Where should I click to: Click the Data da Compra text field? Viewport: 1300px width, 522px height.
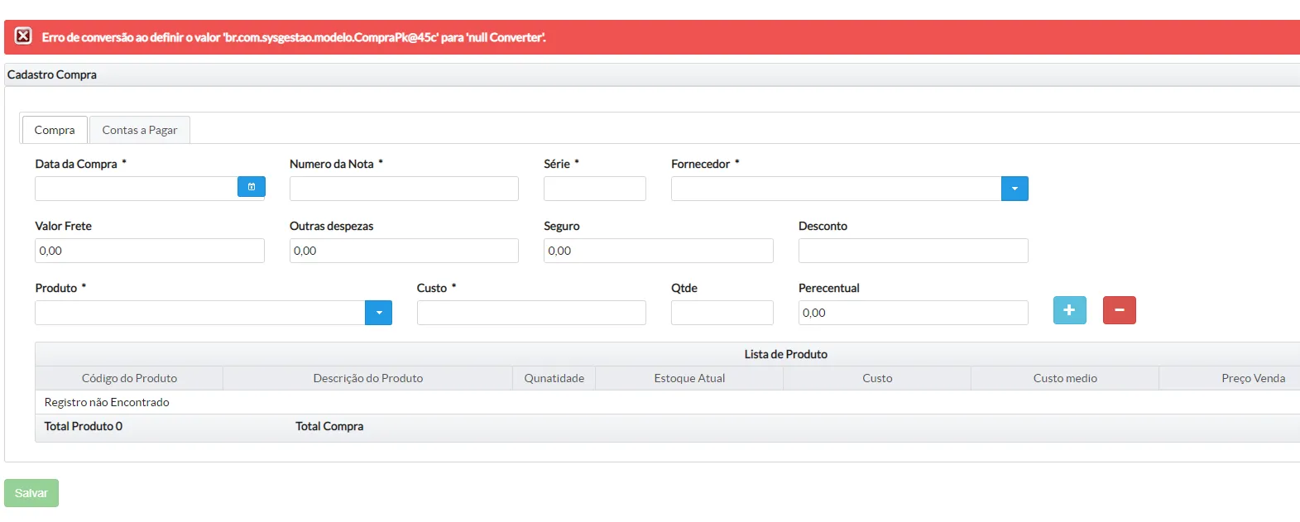tap(137, 189)
